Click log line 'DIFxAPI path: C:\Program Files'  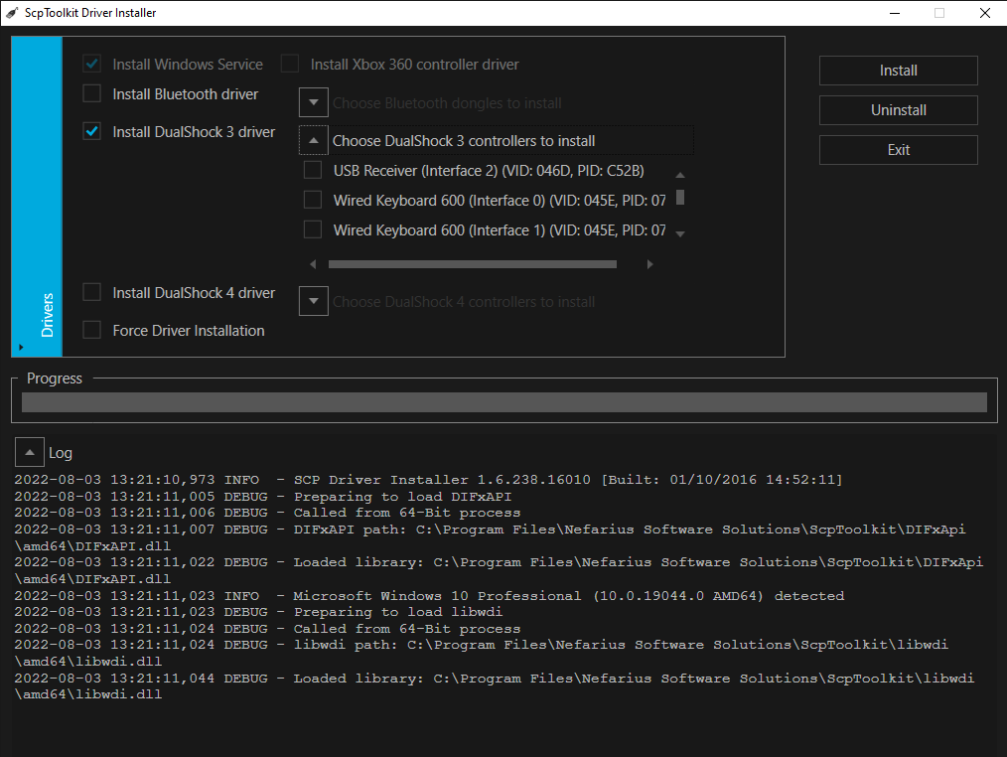click(490, 537)
